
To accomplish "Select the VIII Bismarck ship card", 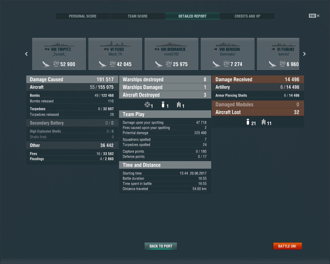I will [x=171, y=54].
